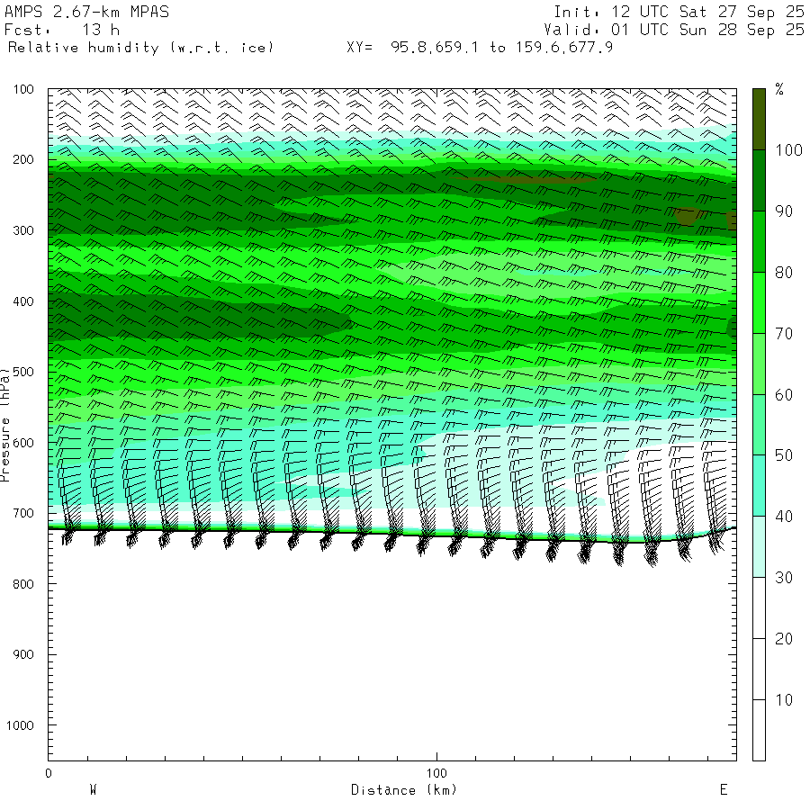Viewport: 810px width, 810px height.
Task: Click the 1000 hPa pressure axis label
Action: [x=20, y=725]
